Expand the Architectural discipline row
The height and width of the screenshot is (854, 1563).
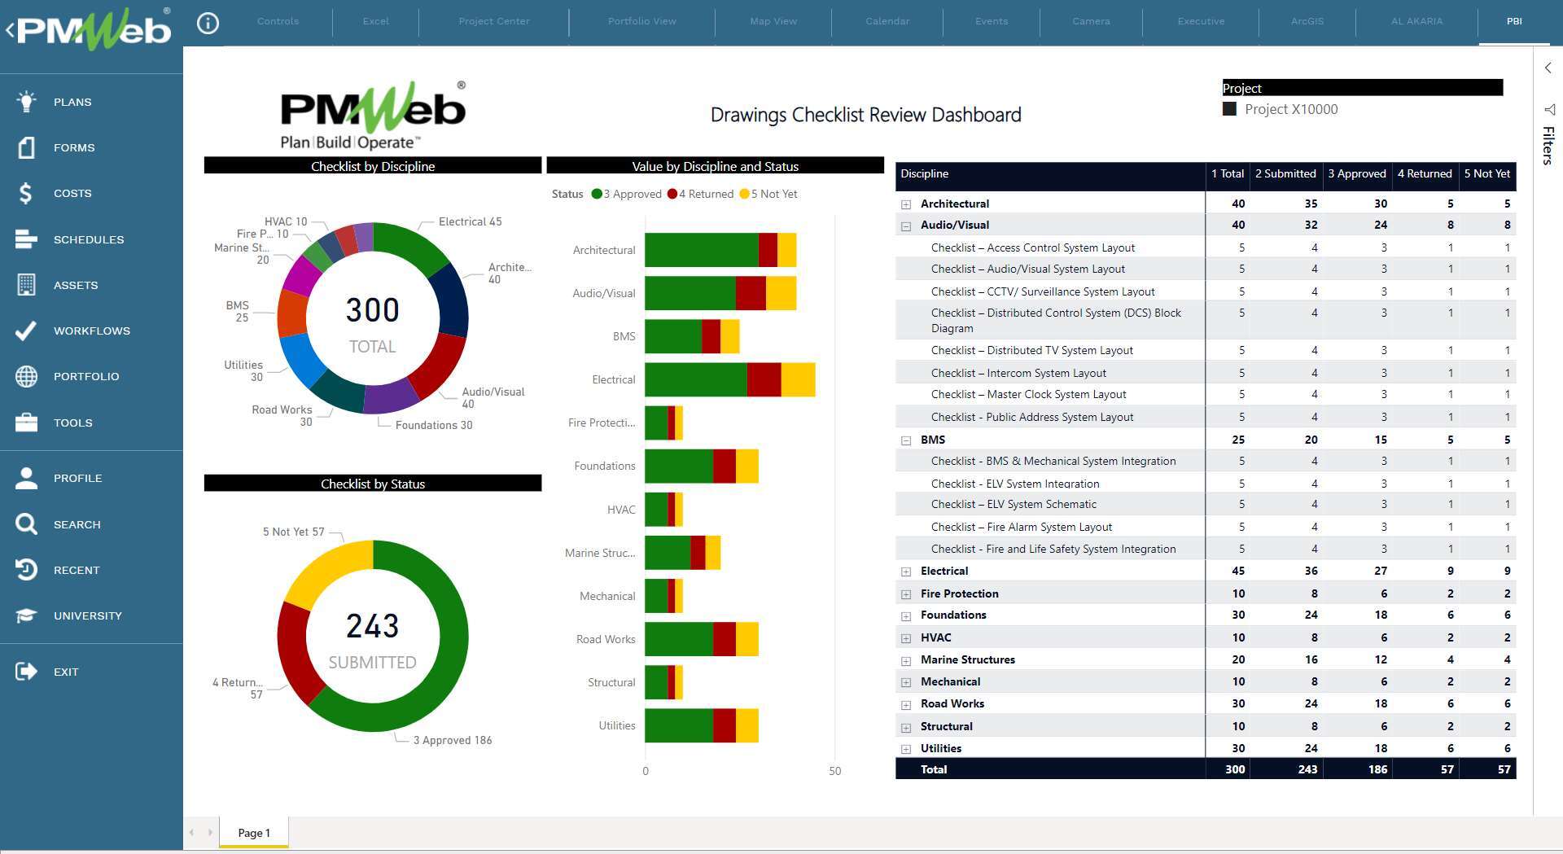coord(906,204)
